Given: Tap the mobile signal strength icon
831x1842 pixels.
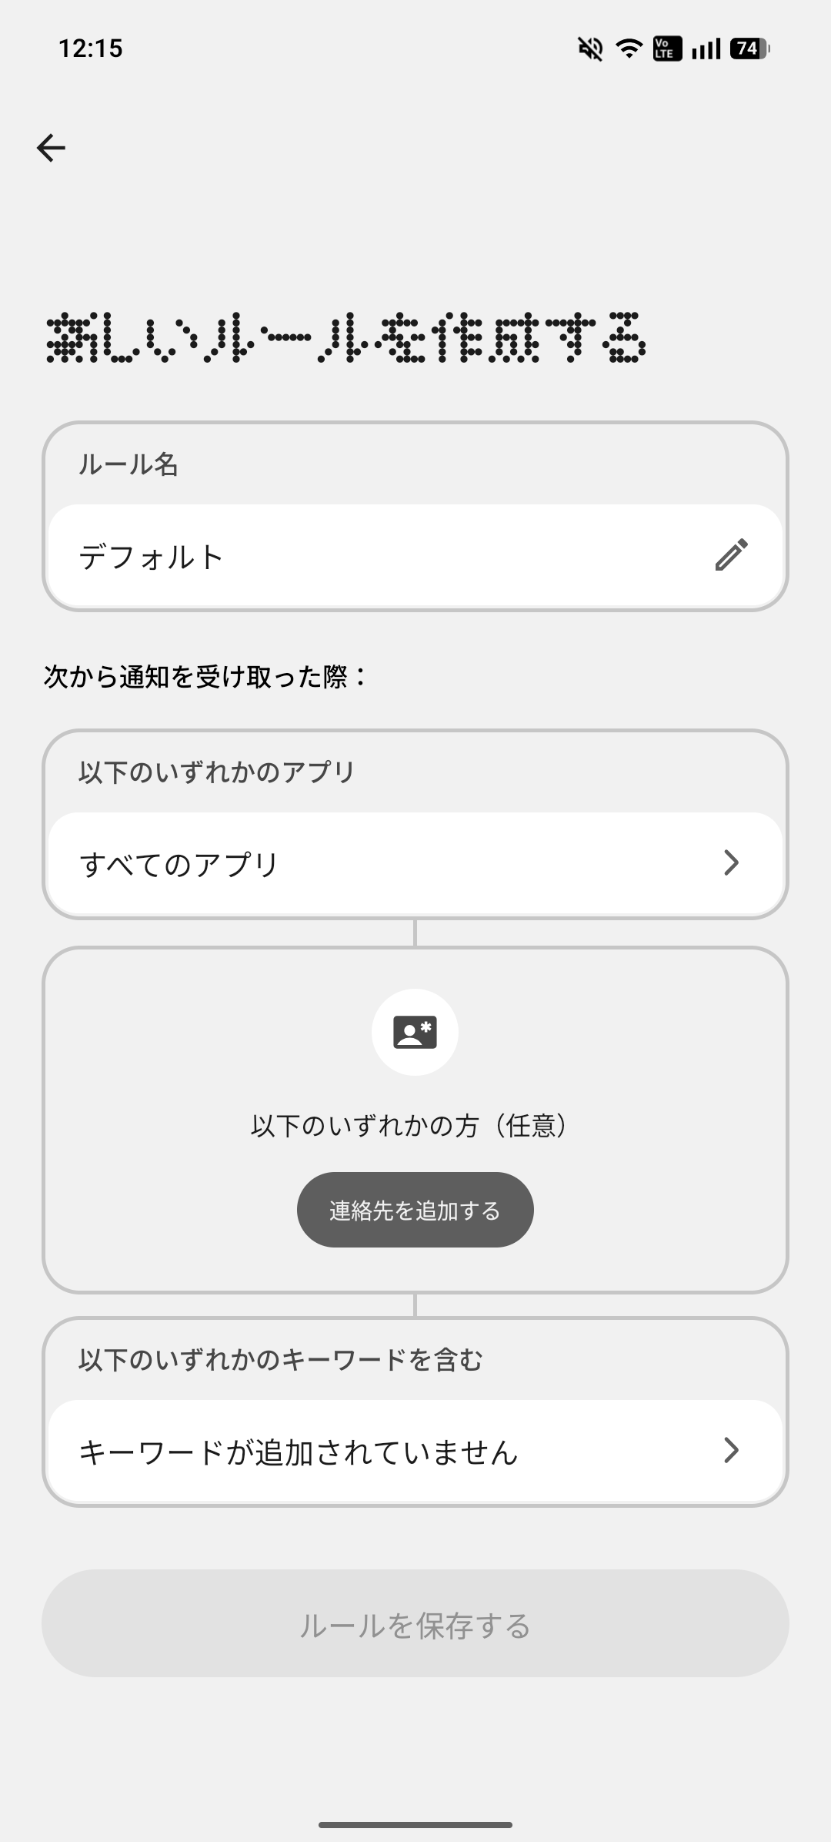Looking at the screenshot, I should pos(706,49).
